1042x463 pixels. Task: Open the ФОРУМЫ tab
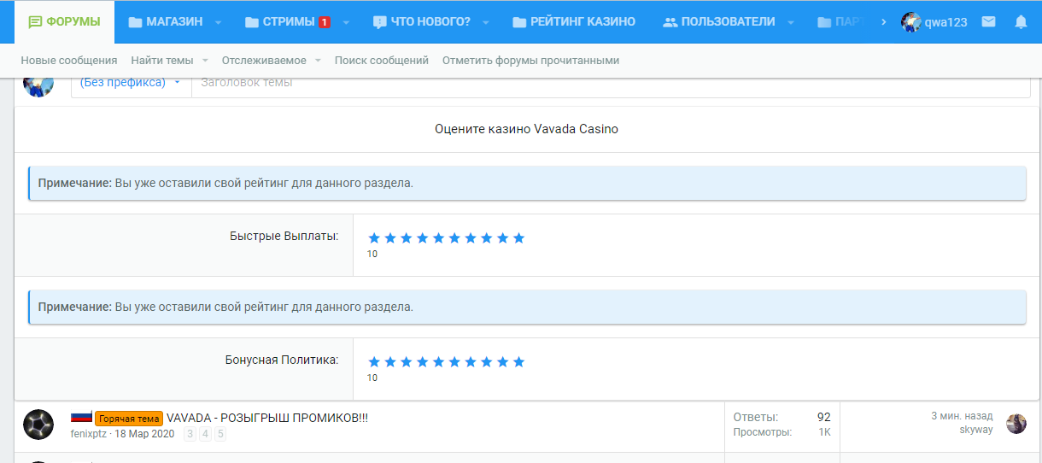pos(64,21)
